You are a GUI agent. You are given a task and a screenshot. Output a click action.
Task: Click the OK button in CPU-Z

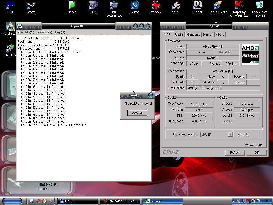point(256,153)
